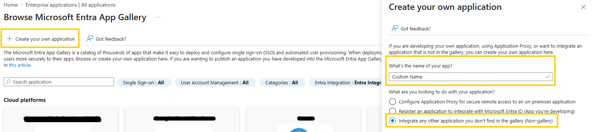Screen dimensions: 593x132
Task: Click 'What are you looking to do' question text
Action: point(442,92)
